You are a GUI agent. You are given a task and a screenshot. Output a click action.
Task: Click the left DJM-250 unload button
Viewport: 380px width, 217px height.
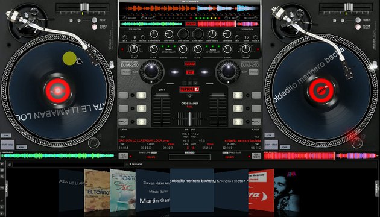126,72
